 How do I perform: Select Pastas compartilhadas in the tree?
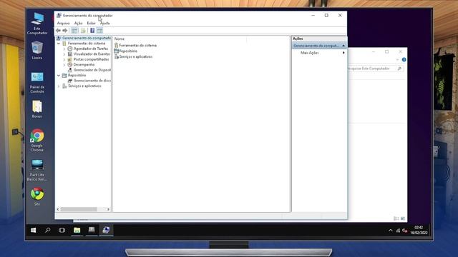91,59
